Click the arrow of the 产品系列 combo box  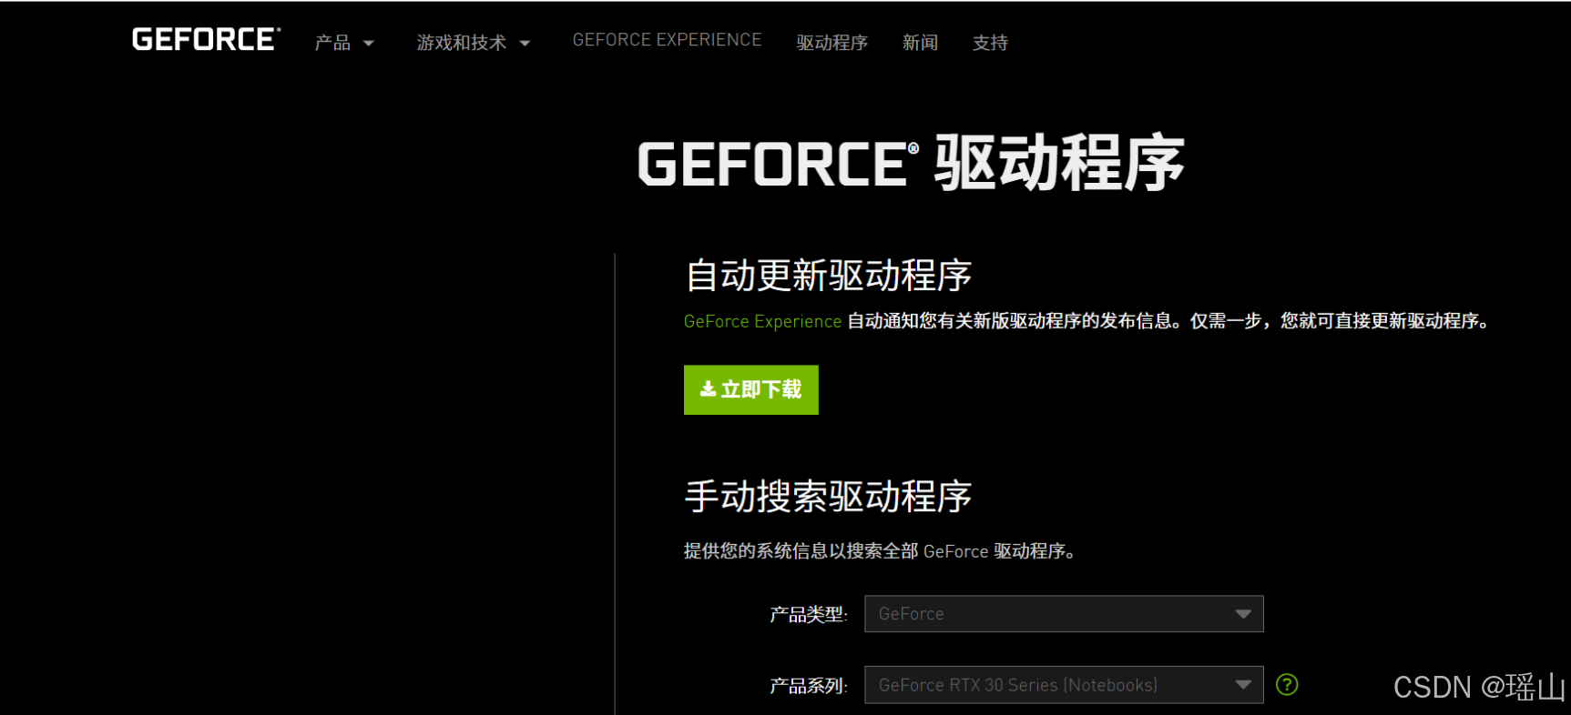click(1243, 685)
